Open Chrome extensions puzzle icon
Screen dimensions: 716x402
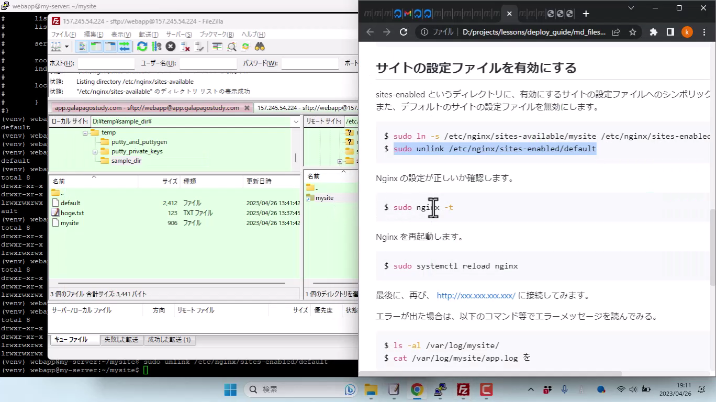click(653, 32)
